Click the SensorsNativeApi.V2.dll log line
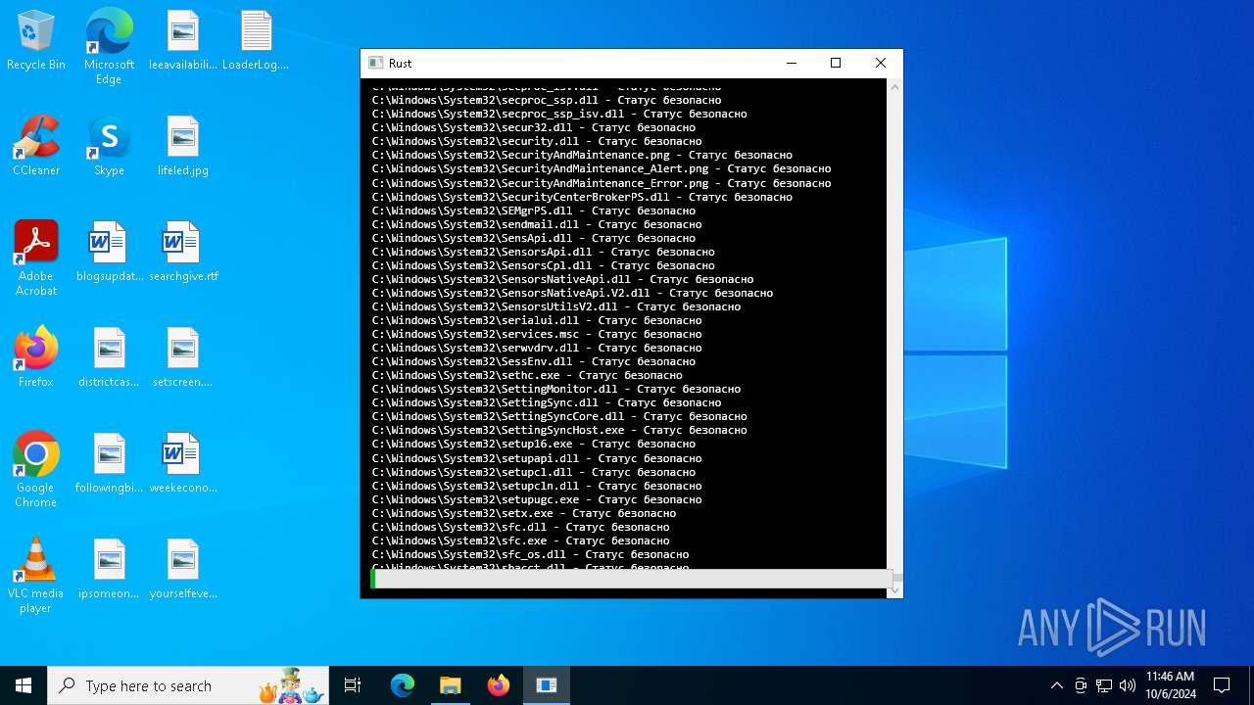Viewport: 1254px width, 705px height. point(572,293)
